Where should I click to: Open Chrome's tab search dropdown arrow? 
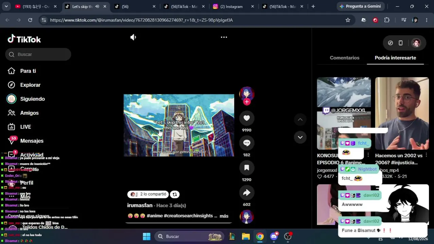pyautogui.click(x=6, y=6)
